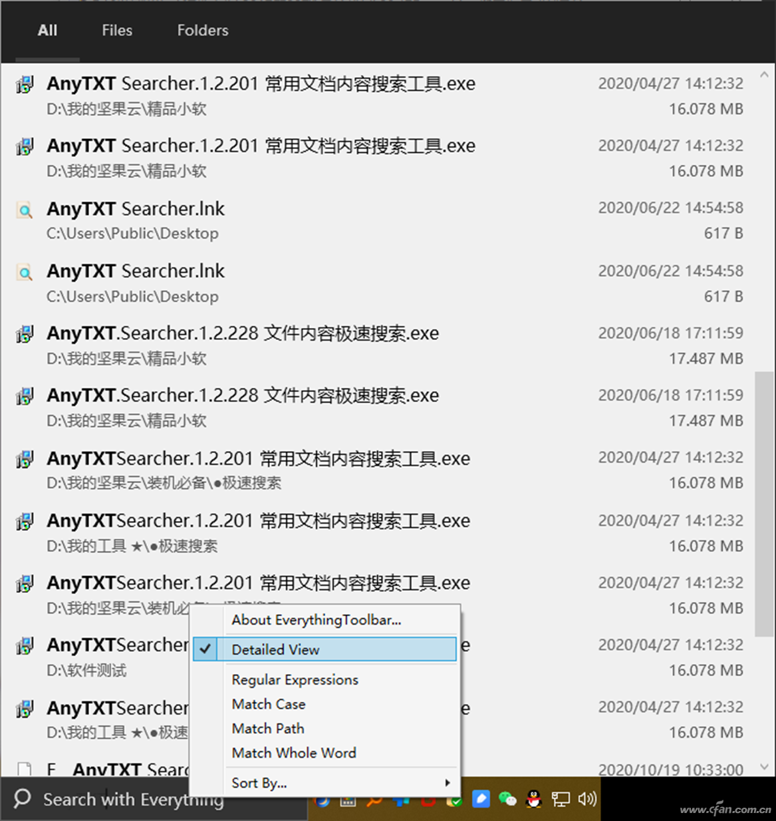This screenshot has height=821, width=776.
Task: Click the results scrollbar up arrow
Action: point(764,75)
